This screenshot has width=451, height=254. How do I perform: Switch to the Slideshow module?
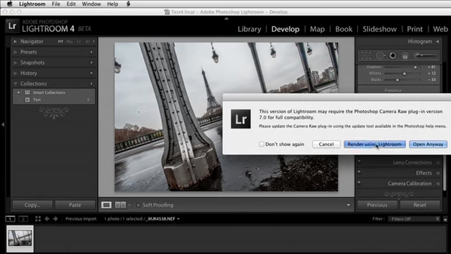click(x=380, y=29)
